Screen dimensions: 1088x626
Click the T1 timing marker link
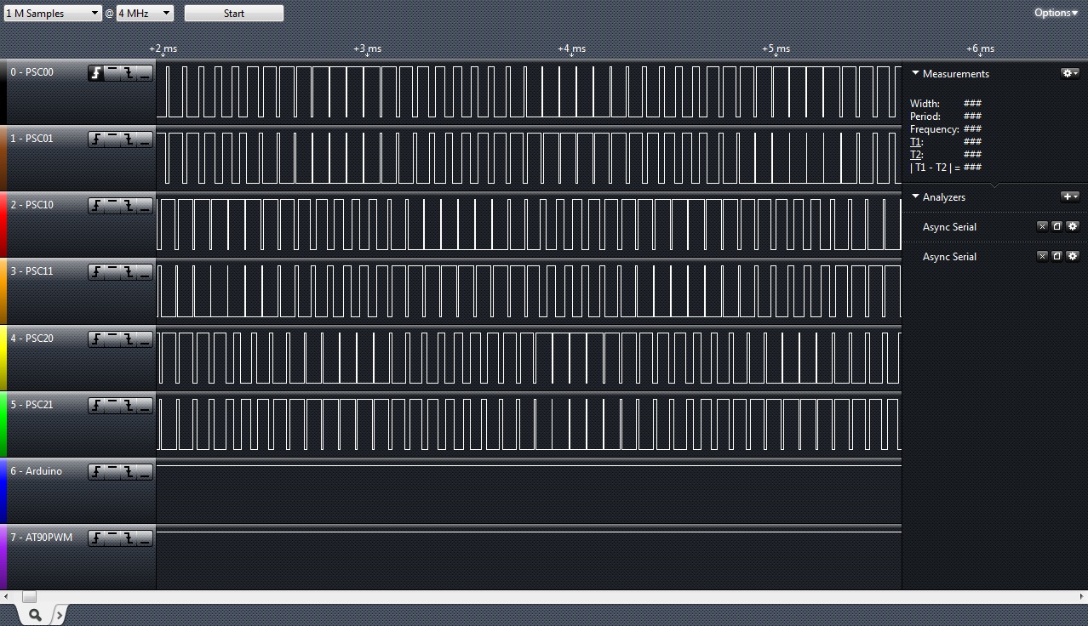click(x=916, y=142)
